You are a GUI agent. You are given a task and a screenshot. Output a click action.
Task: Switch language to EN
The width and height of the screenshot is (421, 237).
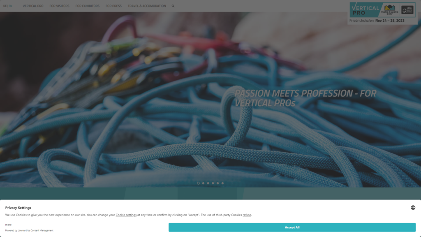pyautogui.click(x=10, y=6)
